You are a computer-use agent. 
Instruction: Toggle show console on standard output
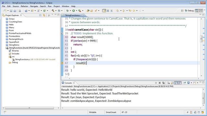pyautogui.click(x=176, y=83)
